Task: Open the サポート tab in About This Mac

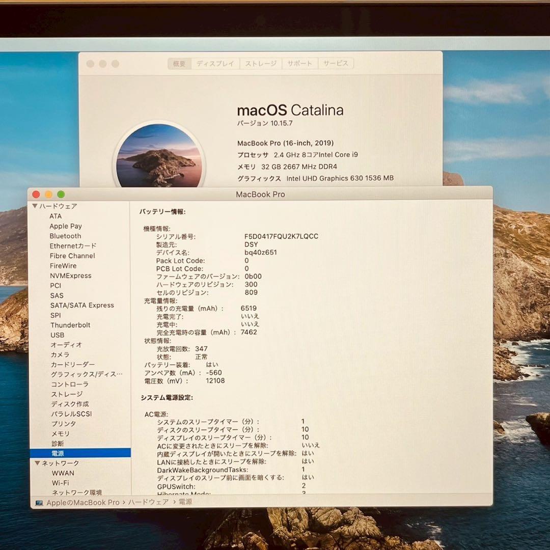Action: pyautogui.click(x=299, y=63)
